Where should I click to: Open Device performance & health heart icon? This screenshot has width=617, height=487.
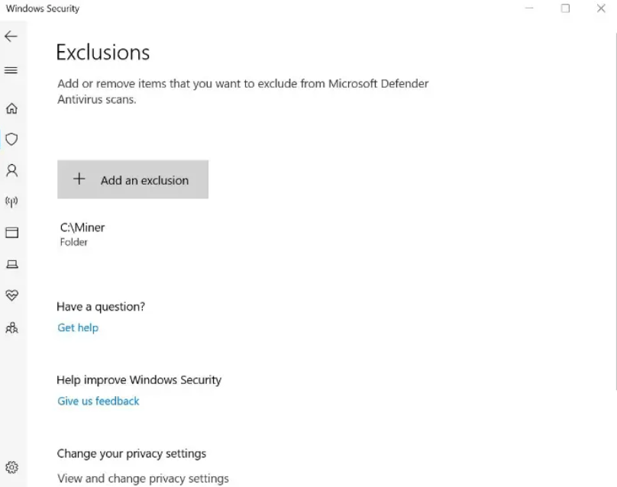coord(11,295)
